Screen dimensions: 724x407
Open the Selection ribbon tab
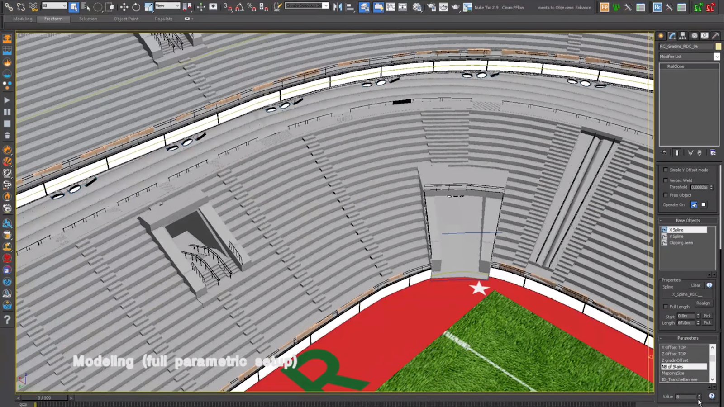(x=88, y=19)
